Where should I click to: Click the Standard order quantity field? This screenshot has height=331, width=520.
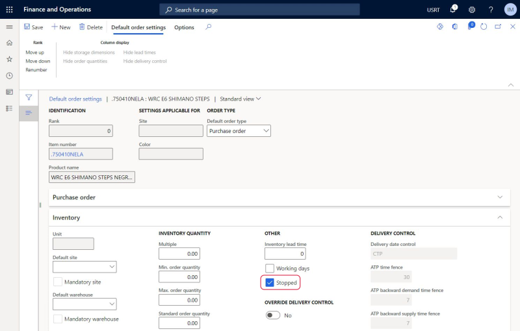tap(179, 323)
